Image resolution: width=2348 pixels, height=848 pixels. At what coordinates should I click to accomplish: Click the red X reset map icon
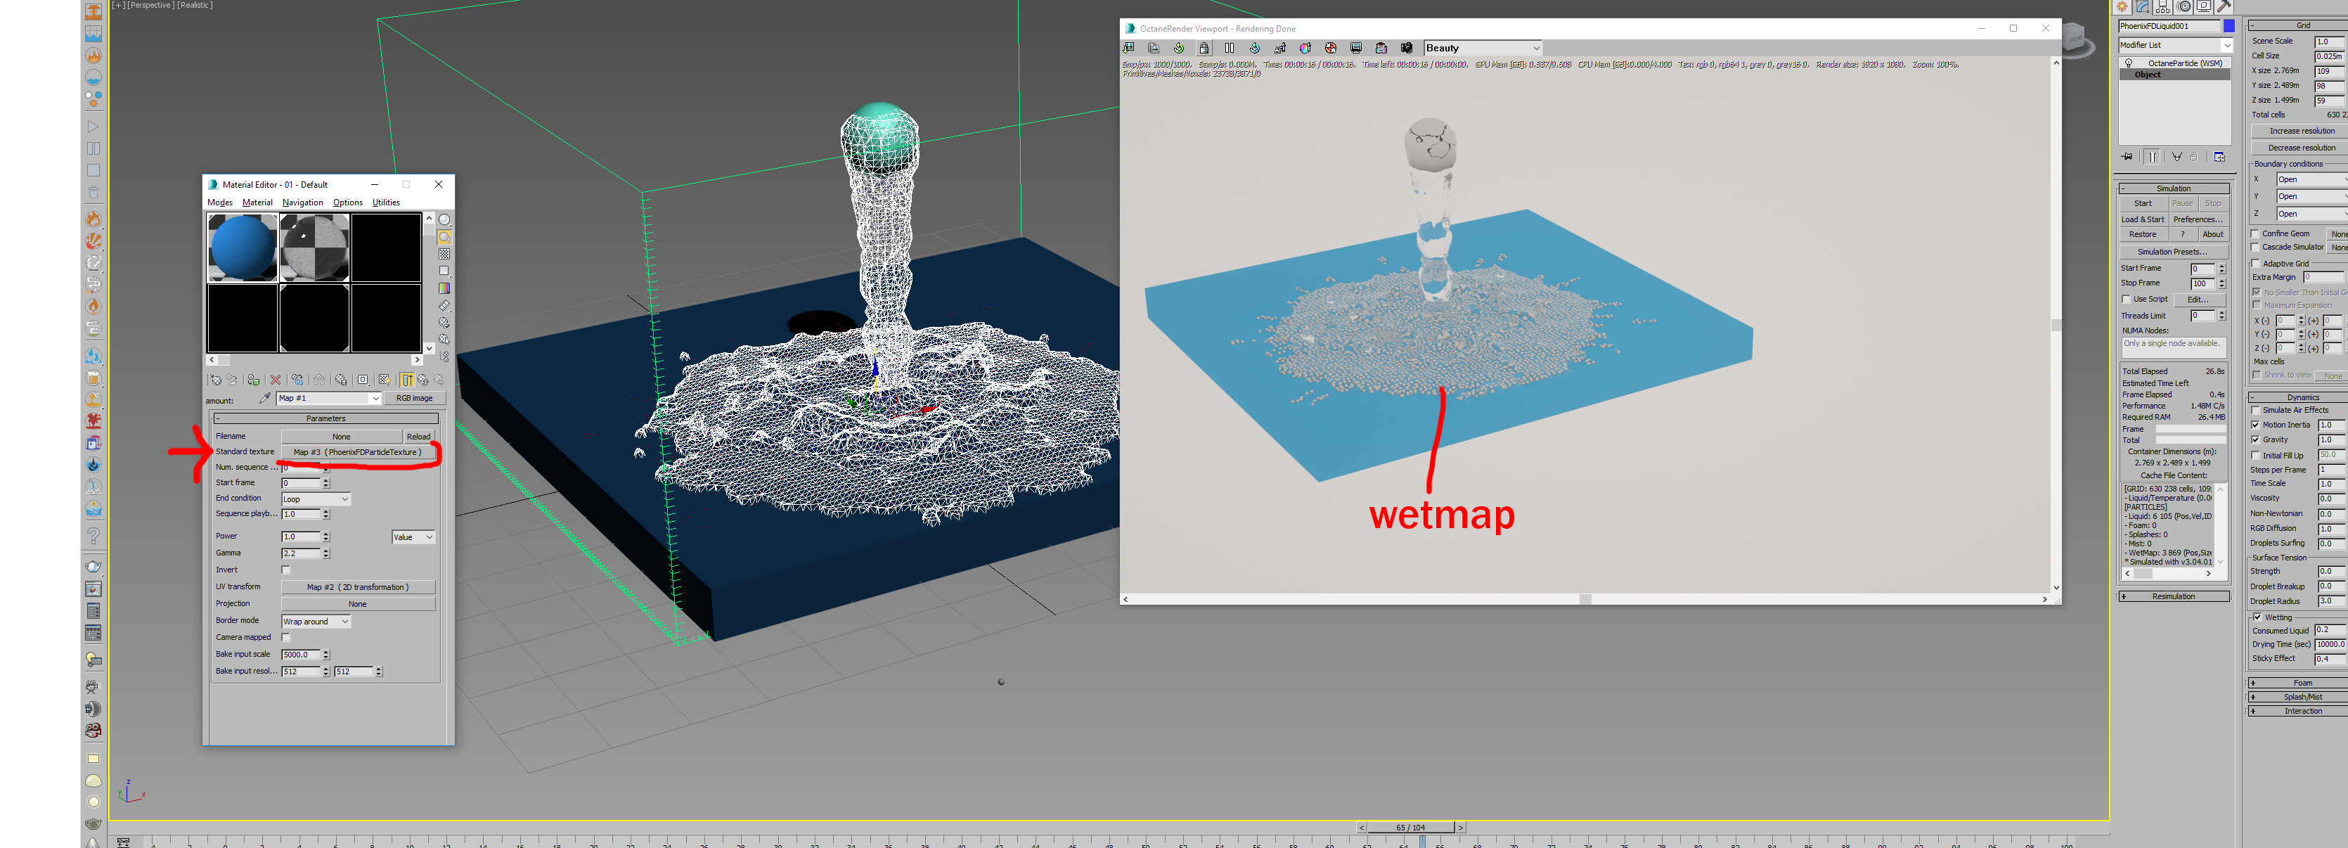click(x=276, y=380)
